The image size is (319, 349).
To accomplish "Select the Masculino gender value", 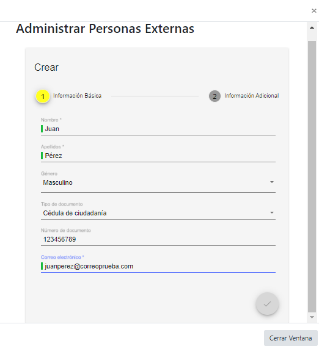I will (57, 182).
